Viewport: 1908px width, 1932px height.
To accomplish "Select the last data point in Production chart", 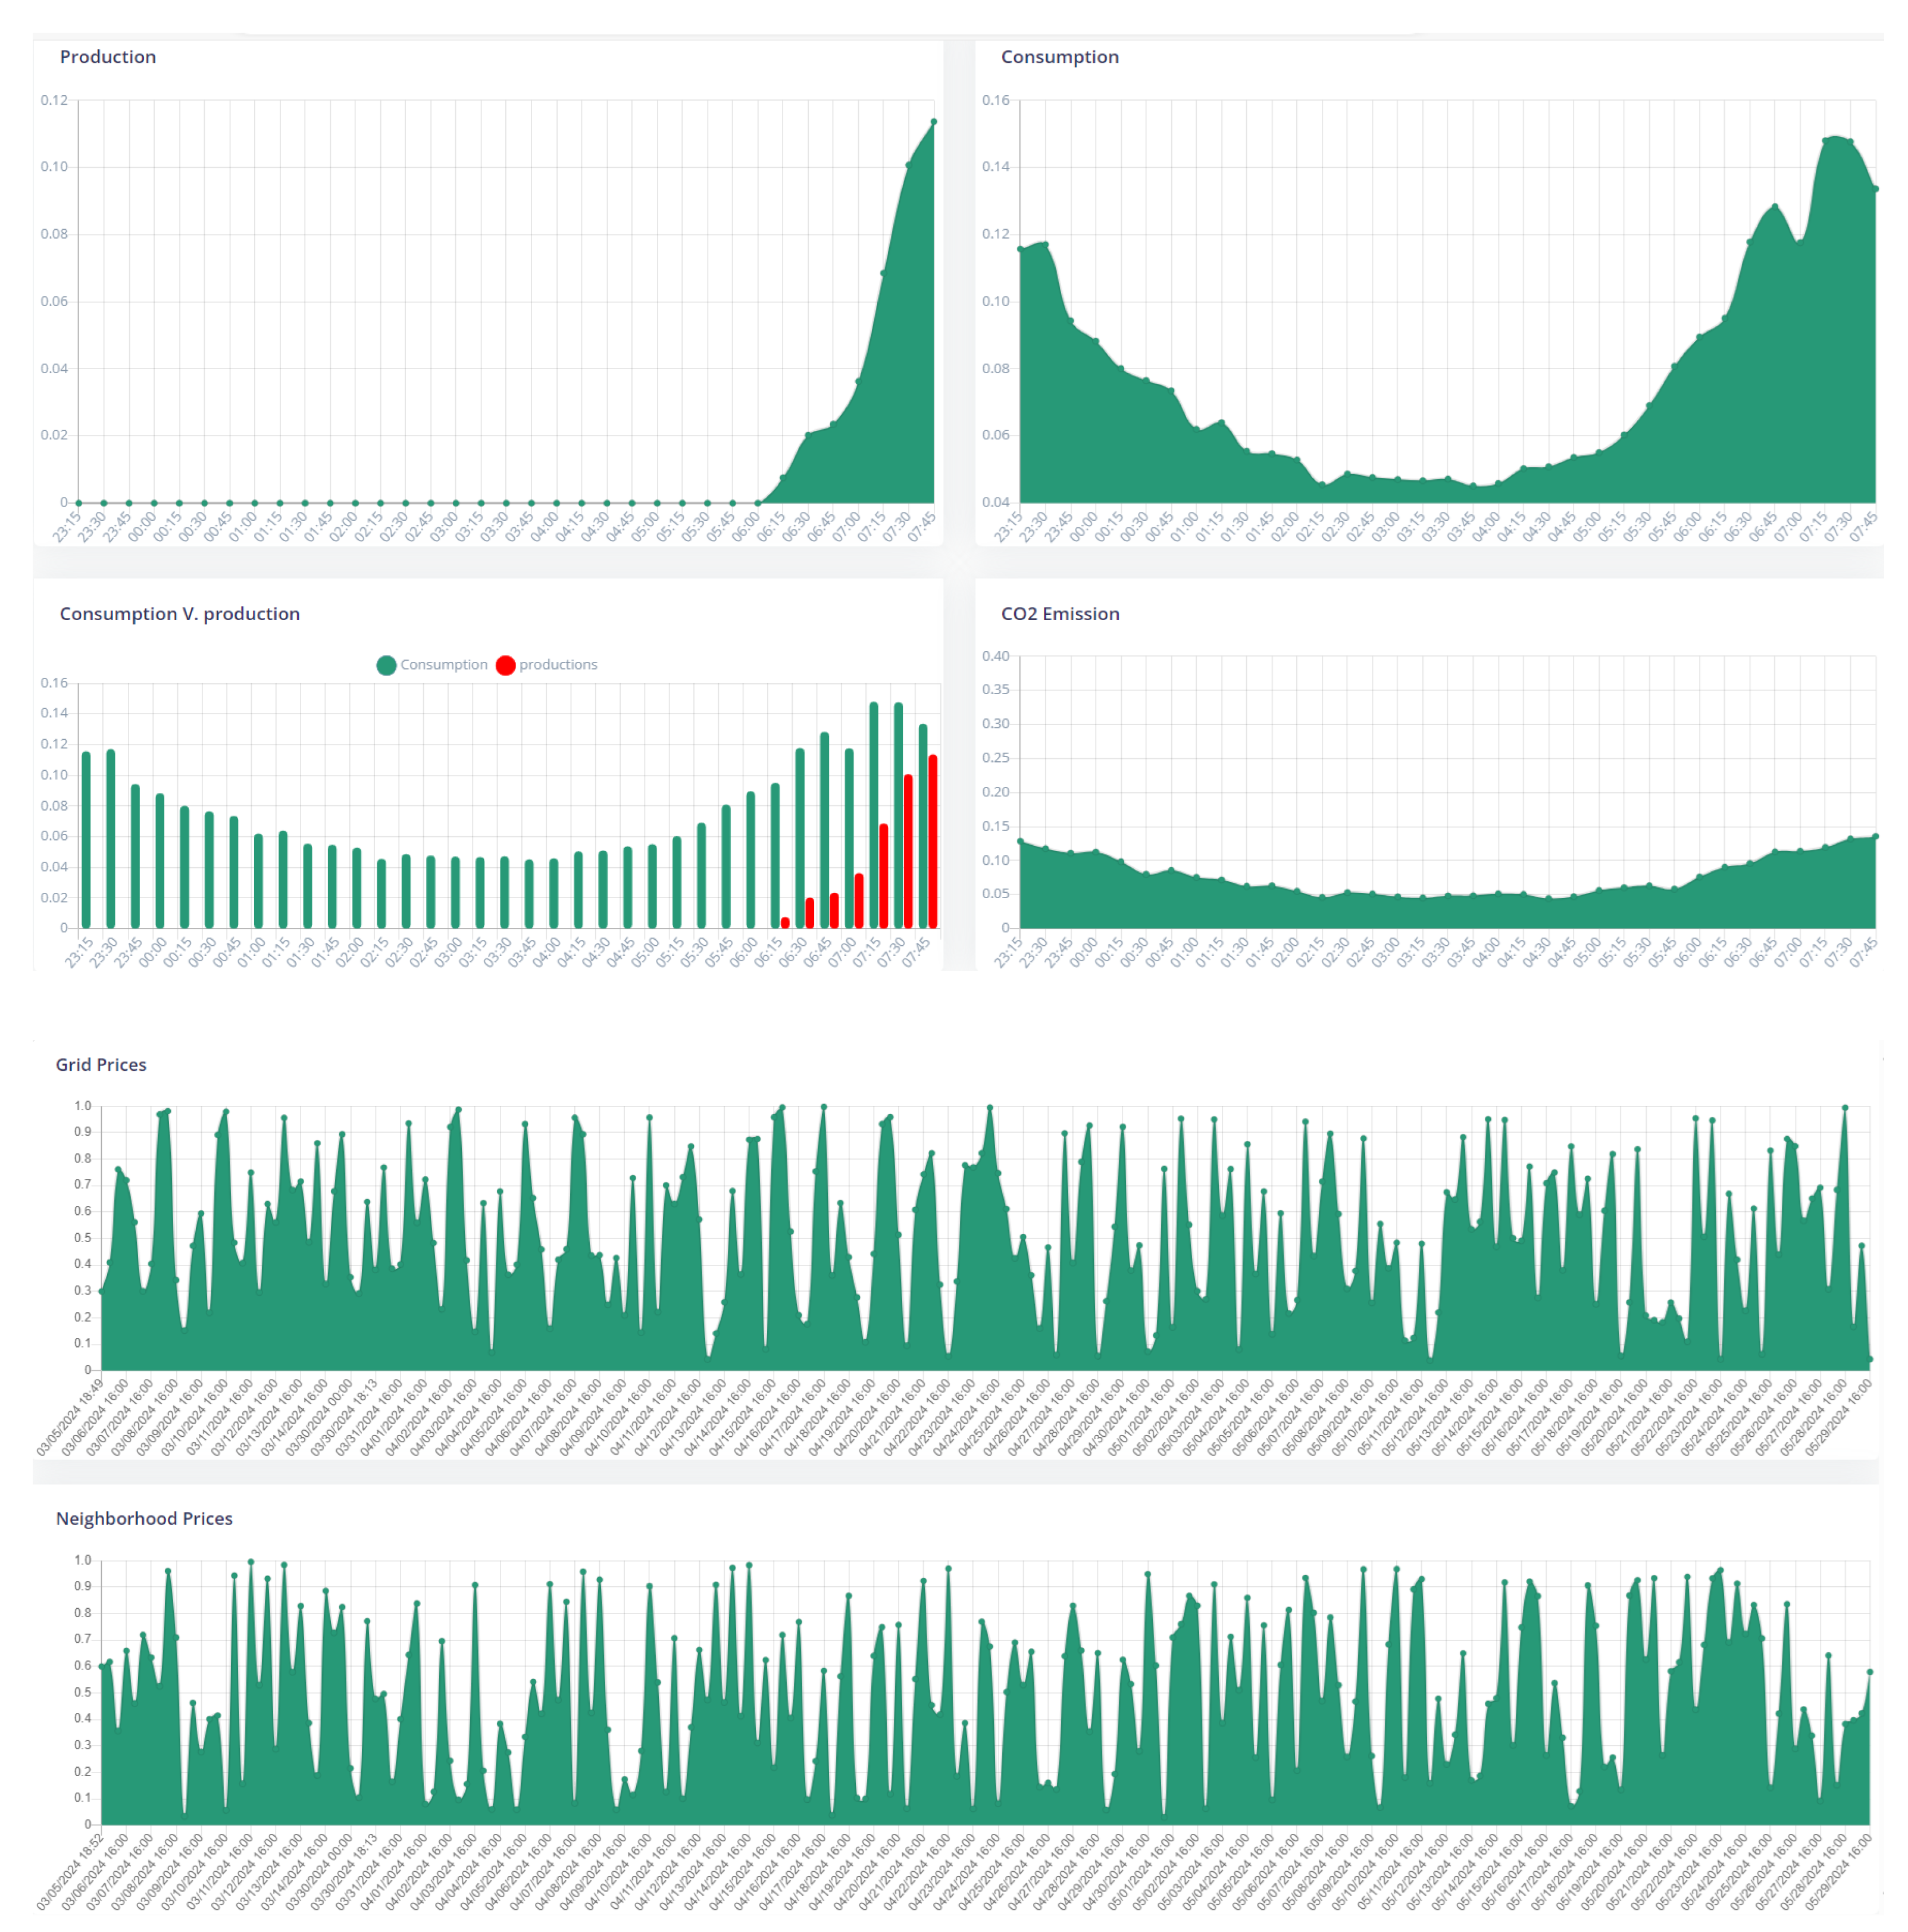I will coord(934,122).
